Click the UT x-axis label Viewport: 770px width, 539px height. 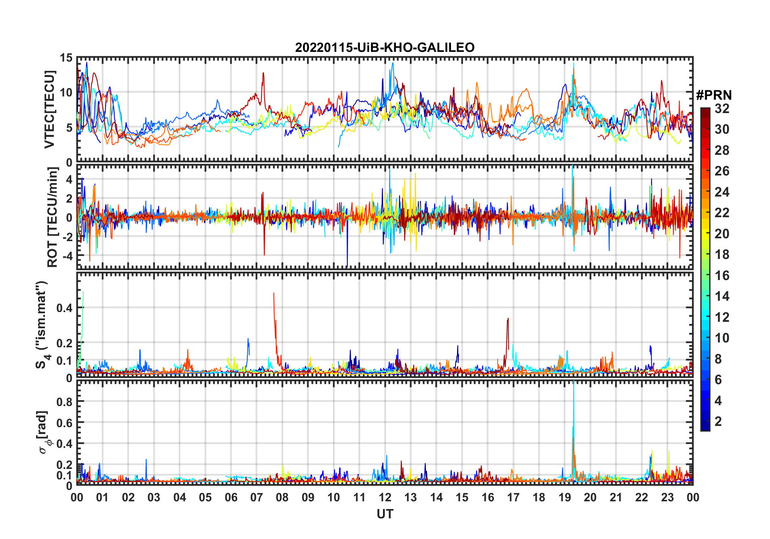point(385,514)
